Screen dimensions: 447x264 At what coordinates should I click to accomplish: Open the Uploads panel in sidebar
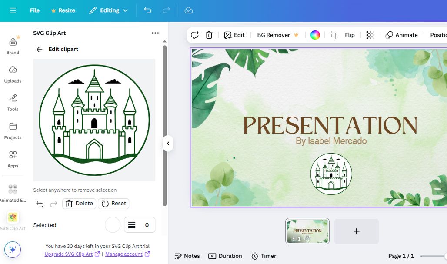point(13,74)
